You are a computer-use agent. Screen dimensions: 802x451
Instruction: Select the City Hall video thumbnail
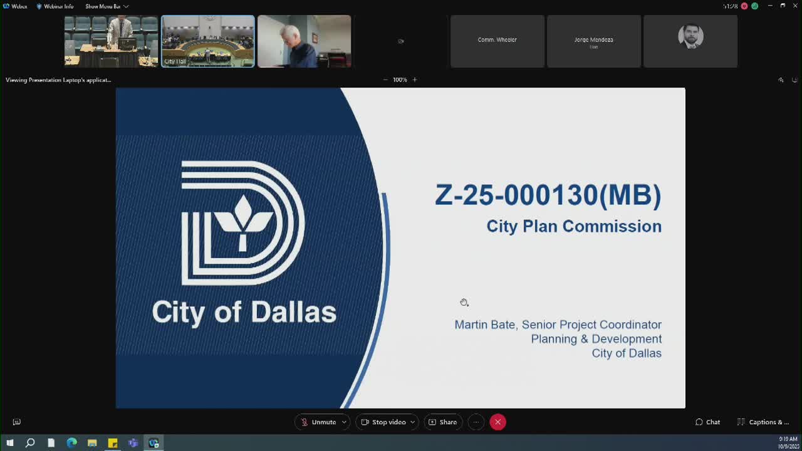tap(208, 41)
